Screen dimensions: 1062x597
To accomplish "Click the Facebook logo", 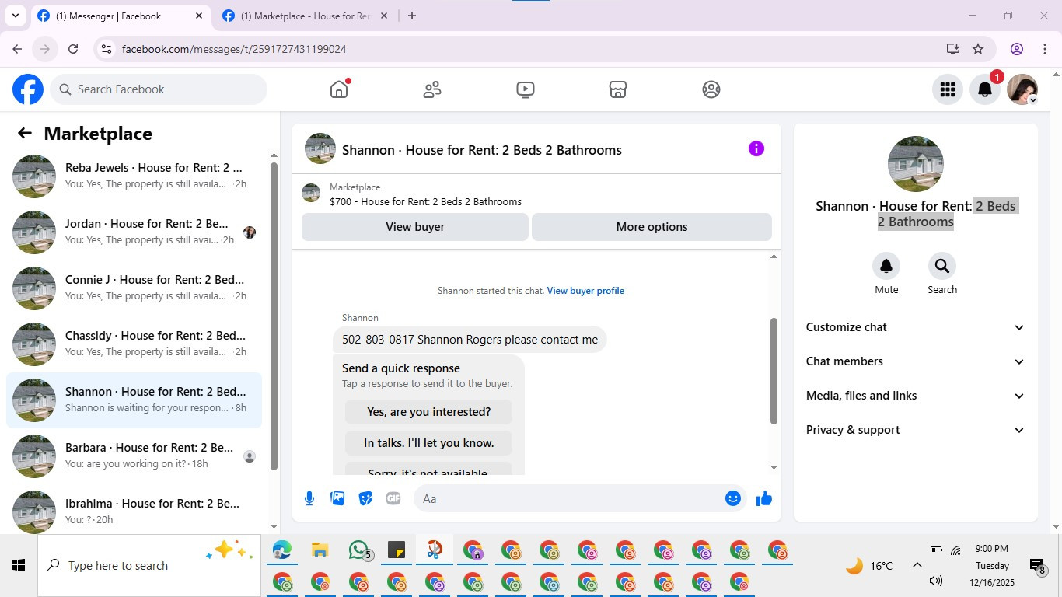I will point(28,89).
